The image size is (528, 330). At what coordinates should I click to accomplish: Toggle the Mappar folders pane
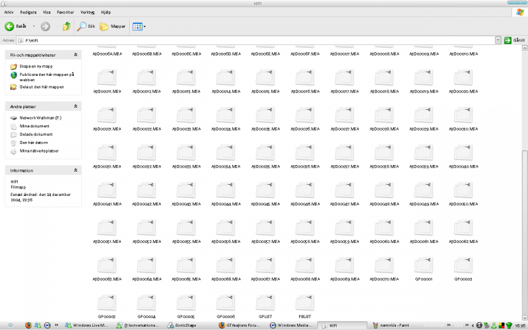pos(113,26)
